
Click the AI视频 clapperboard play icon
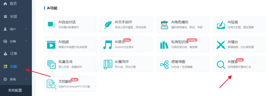click(x=51, y=45)
